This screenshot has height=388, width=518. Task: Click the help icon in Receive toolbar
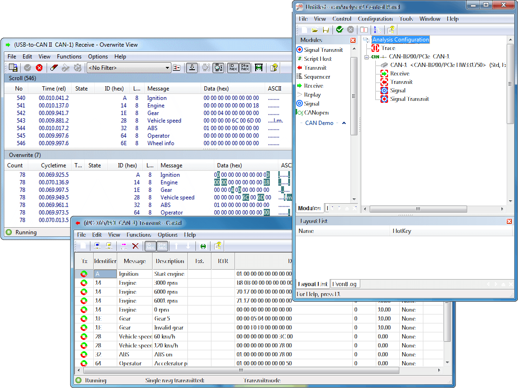pyautogui.click(x=274, y=68)
